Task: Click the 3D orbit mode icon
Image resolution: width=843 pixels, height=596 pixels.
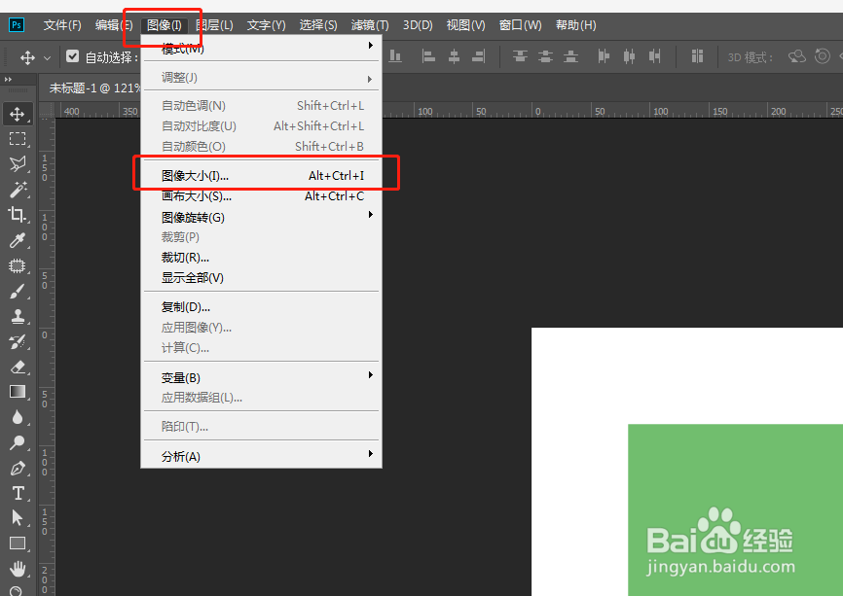Action: [x=797, y=56]
